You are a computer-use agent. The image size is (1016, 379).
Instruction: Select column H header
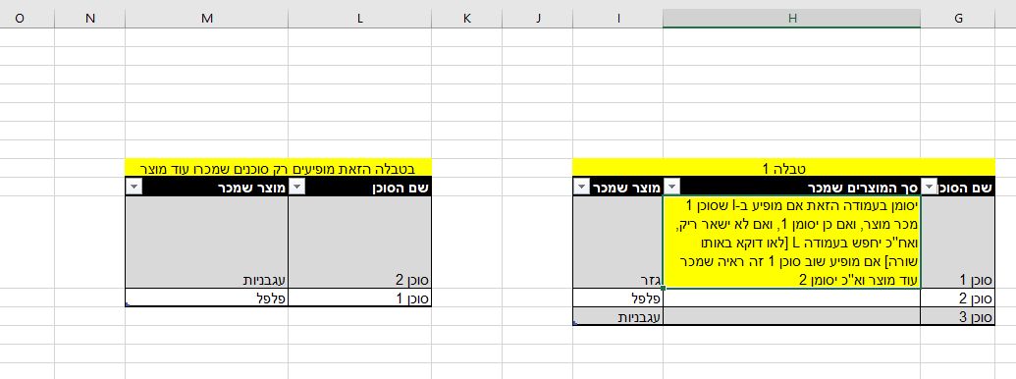point(791,19)
